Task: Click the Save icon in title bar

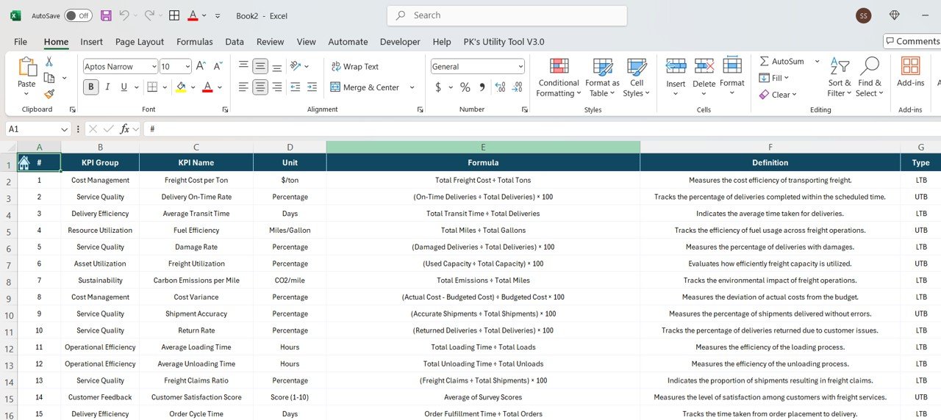Action: coord(106,15)
